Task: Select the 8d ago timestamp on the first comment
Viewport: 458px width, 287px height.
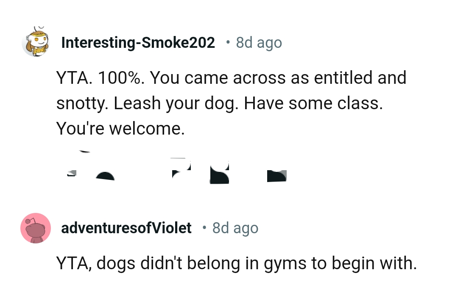Action: point(259,42)
